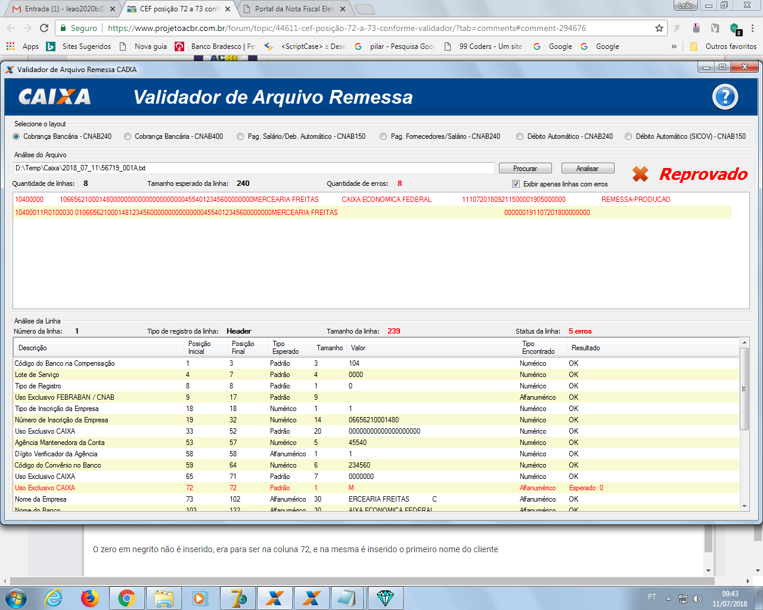
Task: Click the Descrição column header
Action: 99,348
